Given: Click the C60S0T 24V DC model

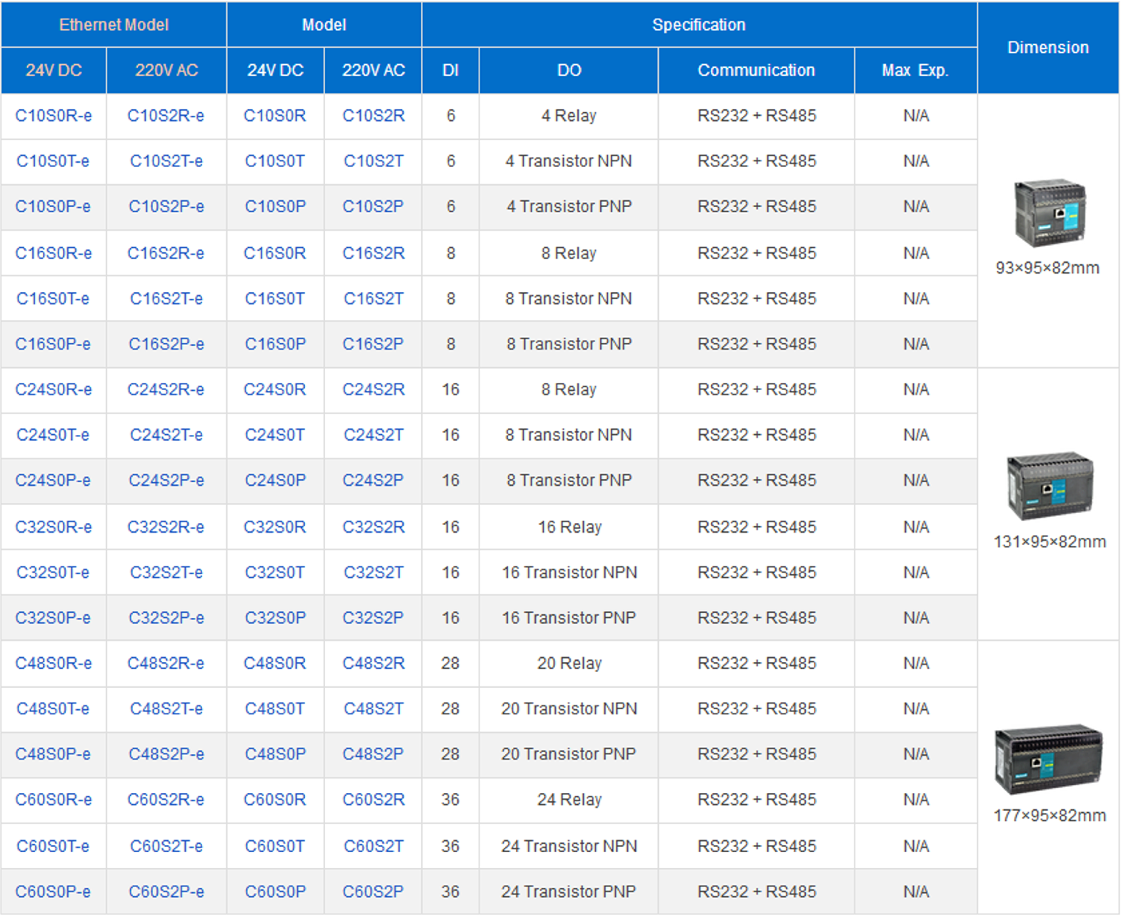Looking at the screenshot, I should click(274, 846).
